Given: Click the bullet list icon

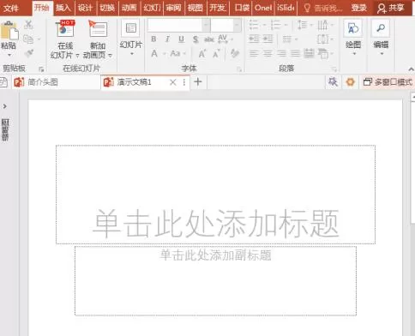Looking at the screenshot, I should (x=254, y=25).
